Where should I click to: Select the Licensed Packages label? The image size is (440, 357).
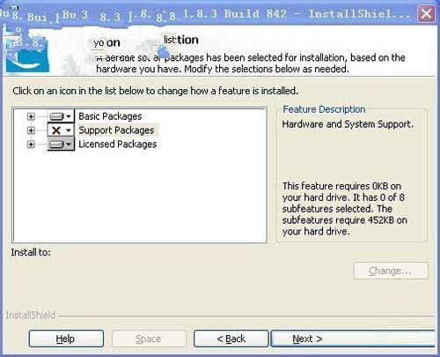[x=118, y=145]
